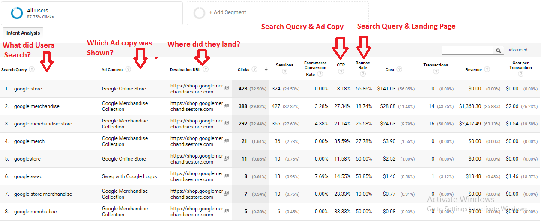Sort by Ad Content column header

[x=112, y=69]
